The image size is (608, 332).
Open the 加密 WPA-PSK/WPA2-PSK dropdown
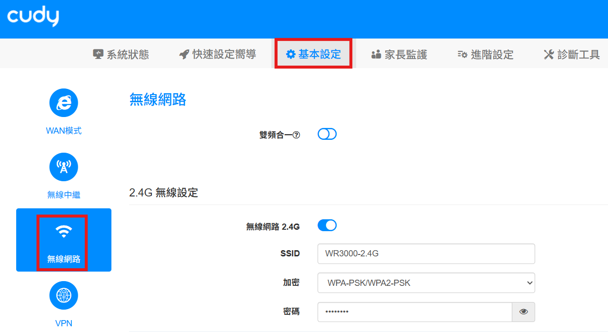click(x=426, y=283)
